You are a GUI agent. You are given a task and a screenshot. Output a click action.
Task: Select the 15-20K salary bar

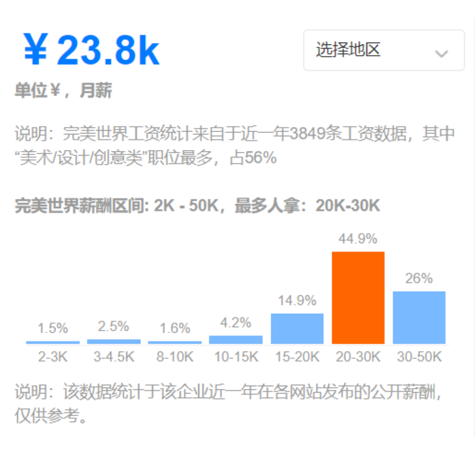click(x=297, y=328)
